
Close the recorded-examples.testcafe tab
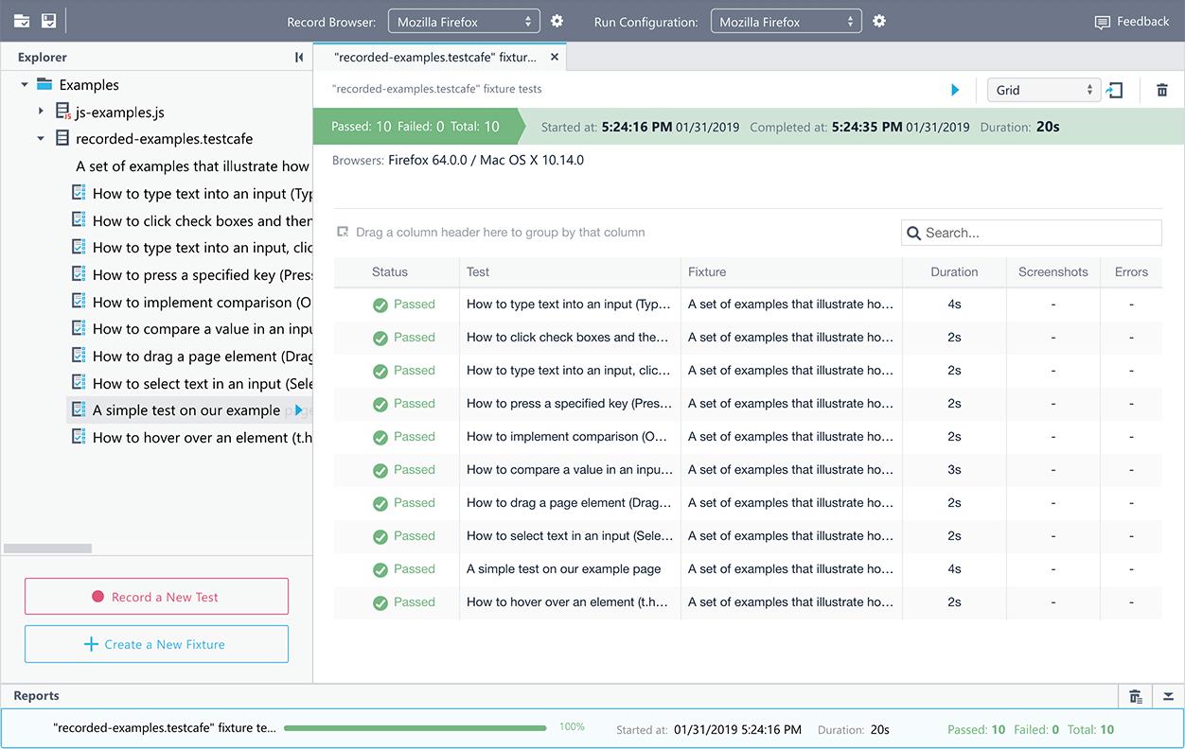click(555, 58)
